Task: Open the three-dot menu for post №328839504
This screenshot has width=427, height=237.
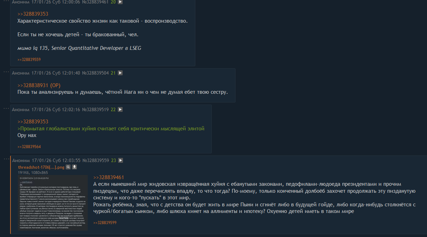Action: [6, 72]
